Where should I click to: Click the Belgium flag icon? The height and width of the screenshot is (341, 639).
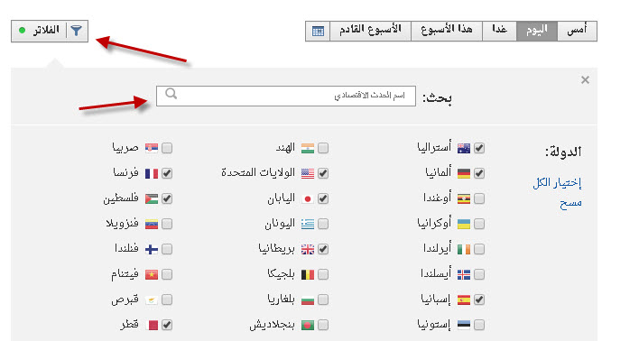pyautogui.click(x=308, y=274)
